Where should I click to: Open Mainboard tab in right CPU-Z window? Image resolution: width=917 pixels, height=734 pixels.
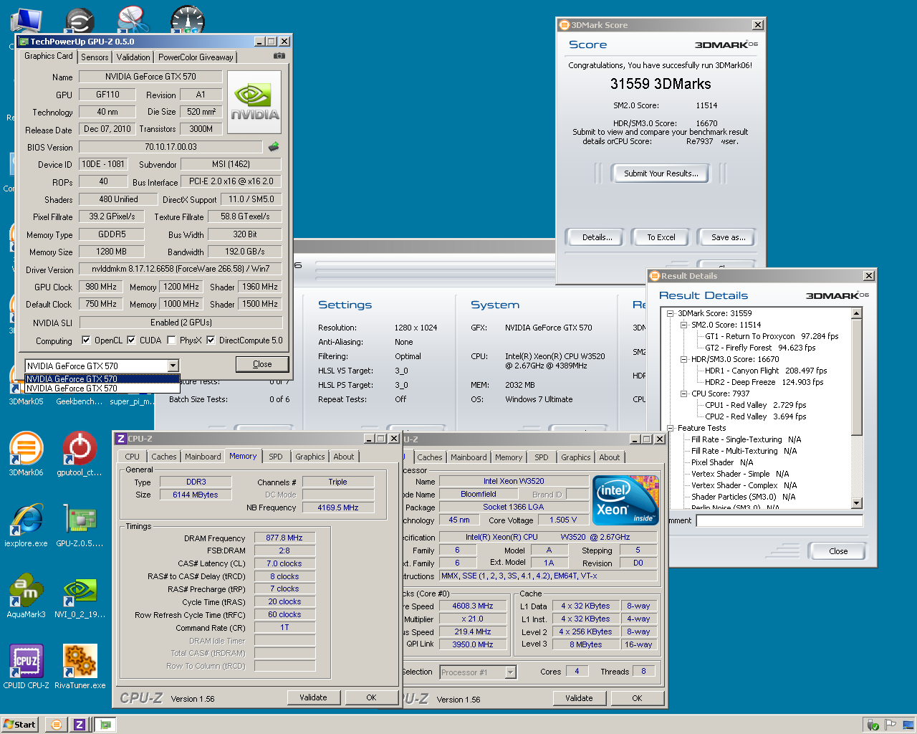coord(469,457)
